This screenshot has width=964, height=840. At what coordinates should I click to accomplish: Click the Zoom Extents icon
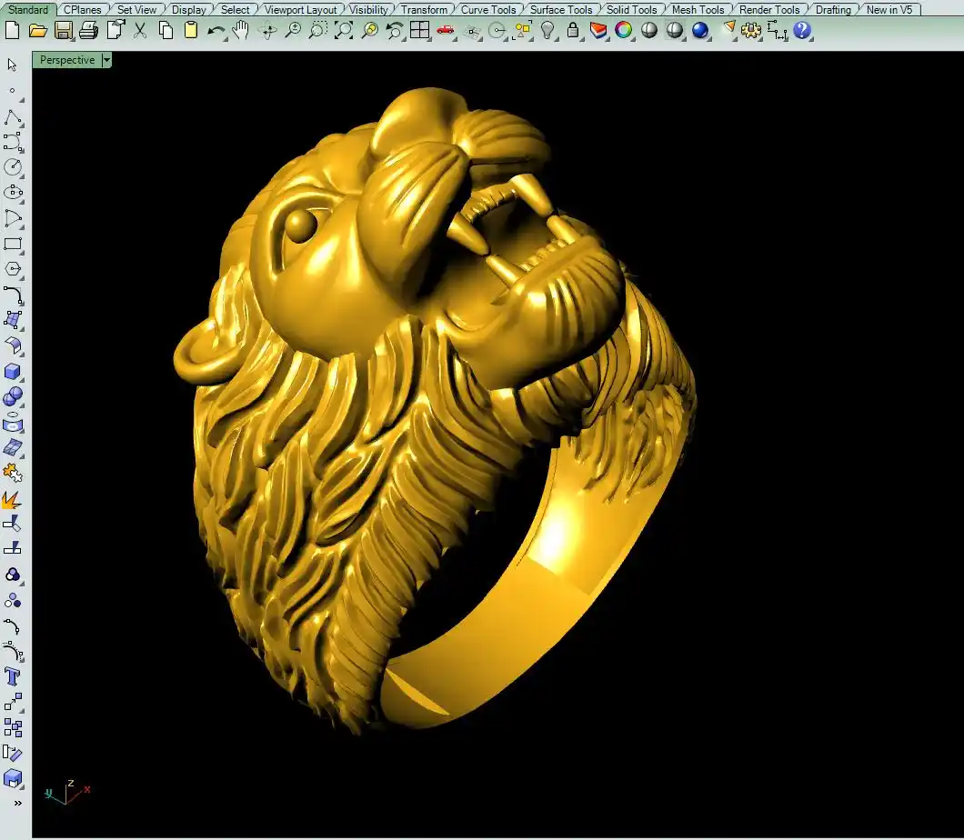click(343, 30)
